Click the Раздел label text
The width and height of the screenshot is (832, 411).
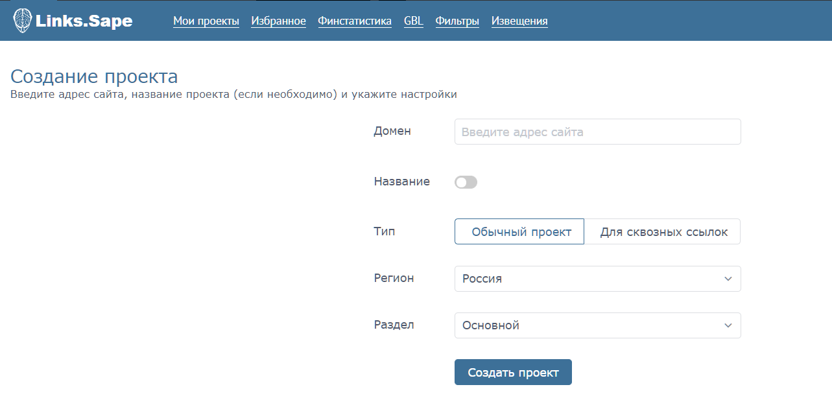[x=394, y=325]
